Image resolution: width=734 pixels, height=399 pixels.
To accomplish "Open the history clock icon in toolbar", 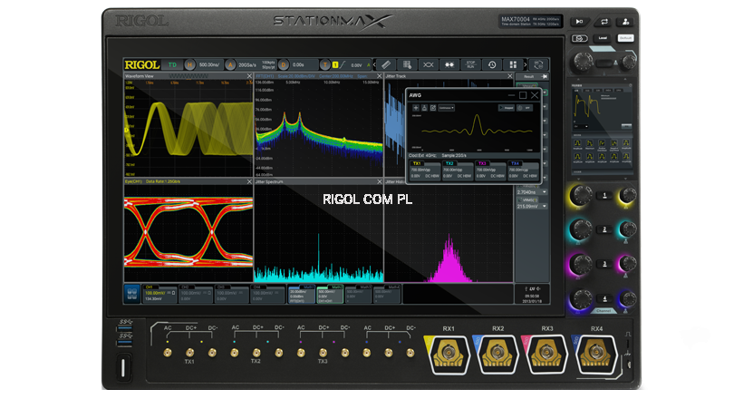I will (491, 64).
